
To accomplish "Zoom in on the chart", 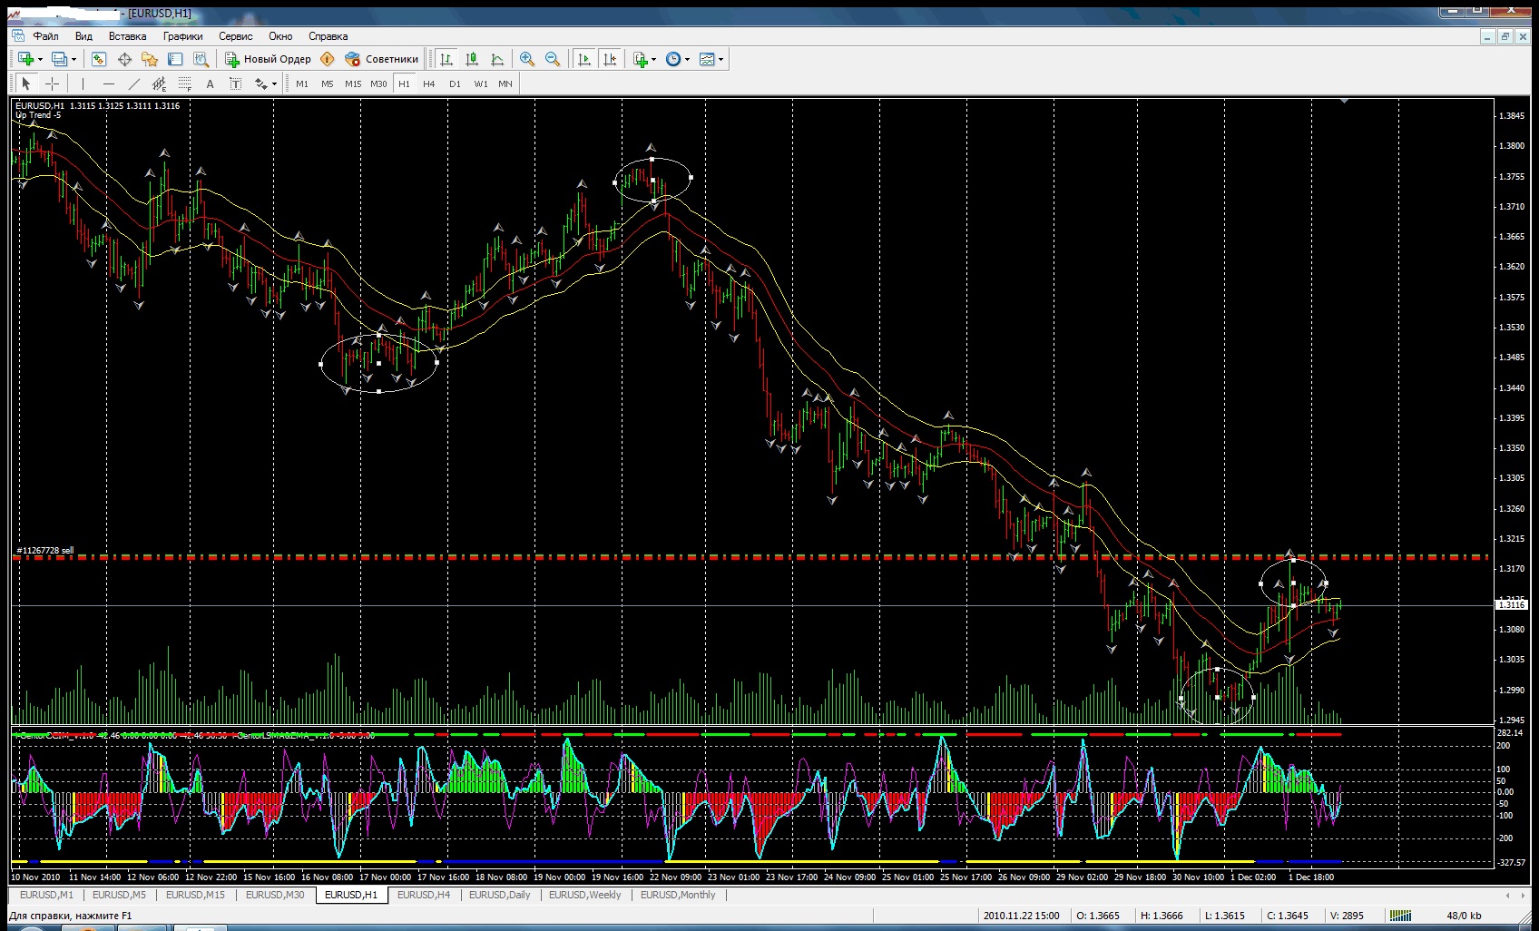I will click(x=527, y=59).
